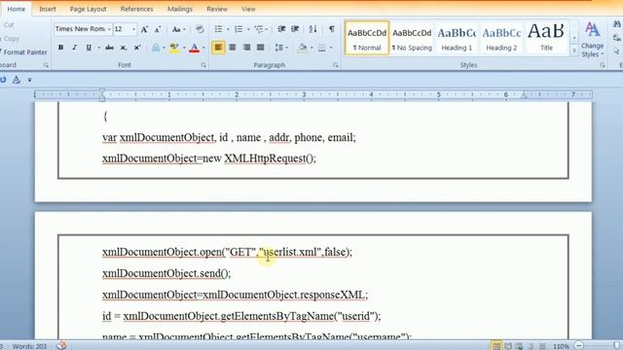Image resolution: width=623 pixels, height=350 pixels.
Task: Open Font dialog launcher
Action: [x=203, y=65]
